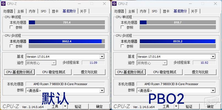
Task: Enable single-thread 参照 checkbox in right window
Action: [x=122, y=27]
